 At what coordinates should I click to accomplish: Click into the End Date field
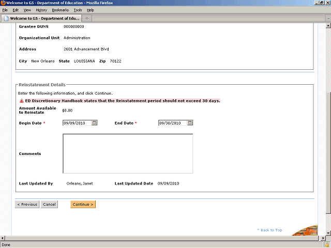173,123
